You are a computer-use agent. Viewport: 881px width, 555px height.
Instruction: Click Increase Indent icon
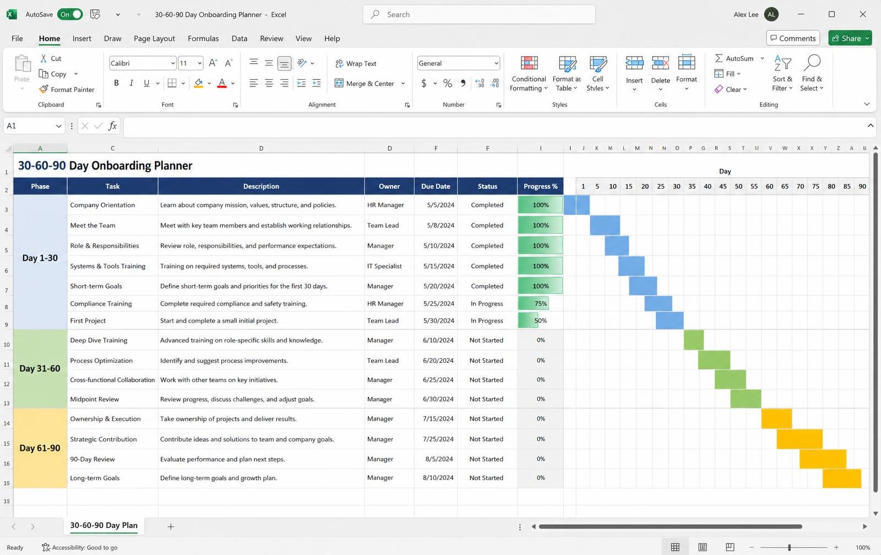pos(317,83)
